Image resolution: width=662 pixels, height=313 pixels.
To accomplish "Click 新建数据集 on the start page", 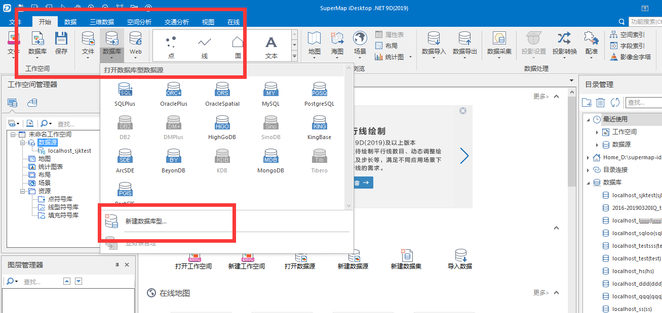I will click(x=406, y=258).
